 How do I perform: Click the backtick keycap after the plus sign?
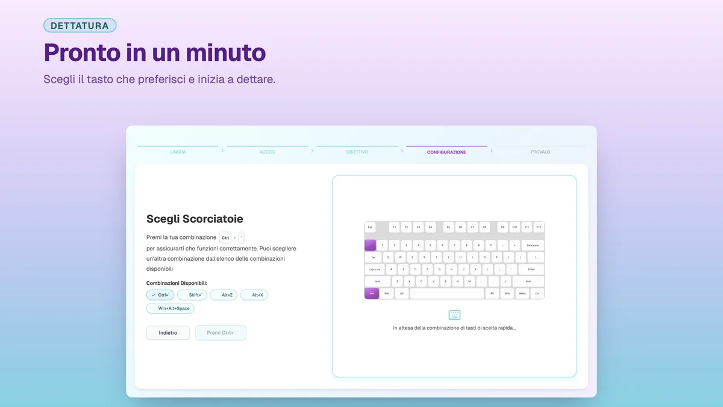click(x=241, y=238)
